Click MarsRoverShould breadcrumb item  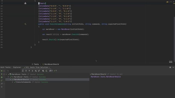pyautogui.click(x=51, y=64)
